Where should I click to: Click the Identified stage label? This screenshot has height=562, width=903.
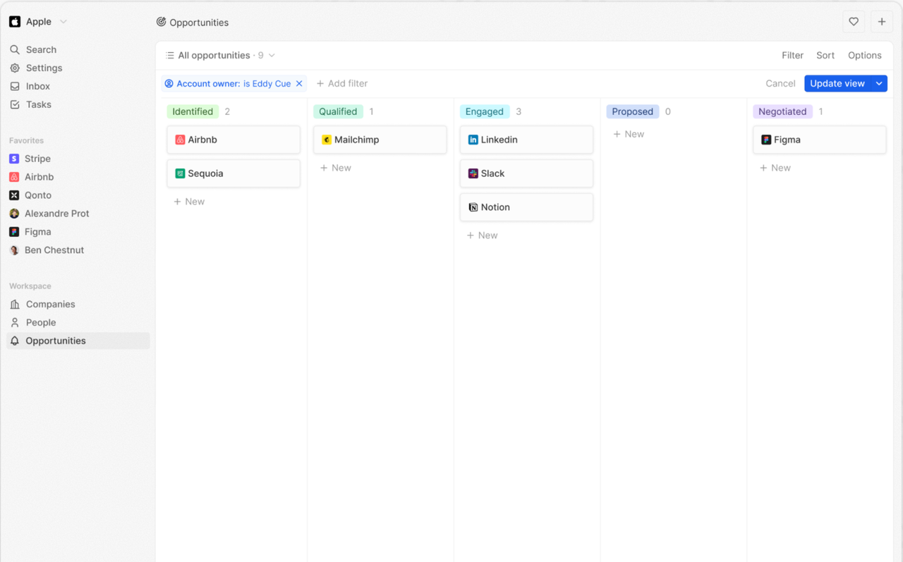point(193,112)
